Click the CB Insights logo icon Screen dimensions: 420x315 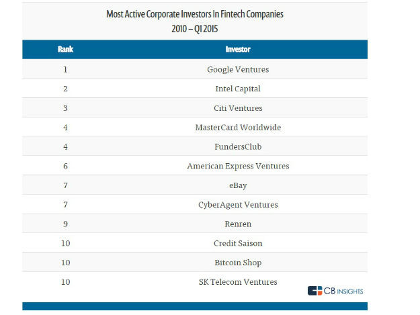point(315,291)
